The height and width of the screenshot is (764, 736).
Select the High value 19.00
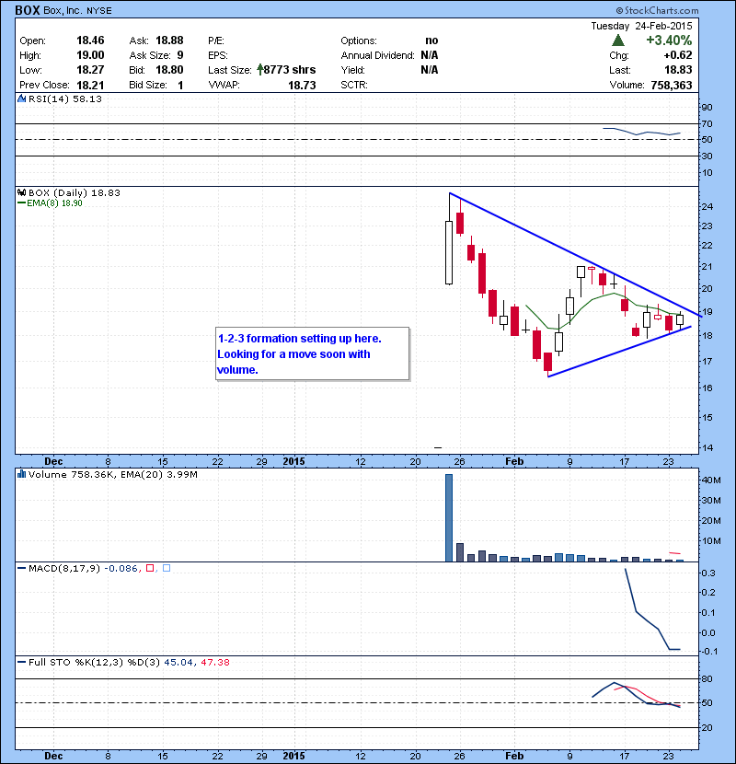pos(90,55)
